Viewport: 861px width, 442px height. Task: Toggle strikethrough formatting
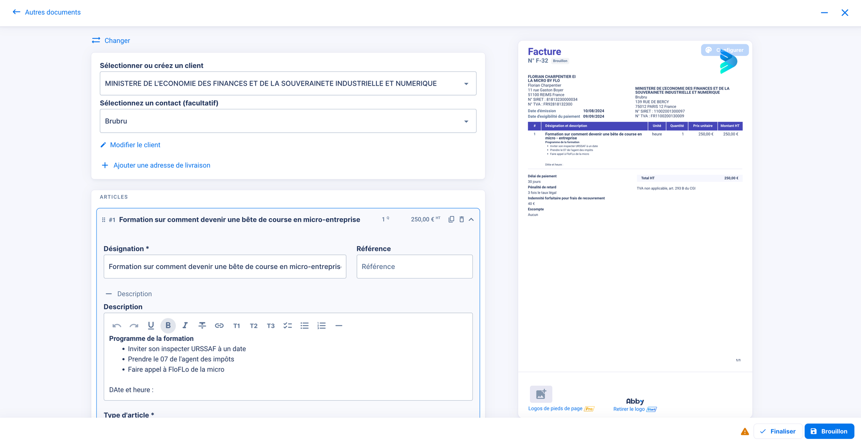click(x=202, y=326)
